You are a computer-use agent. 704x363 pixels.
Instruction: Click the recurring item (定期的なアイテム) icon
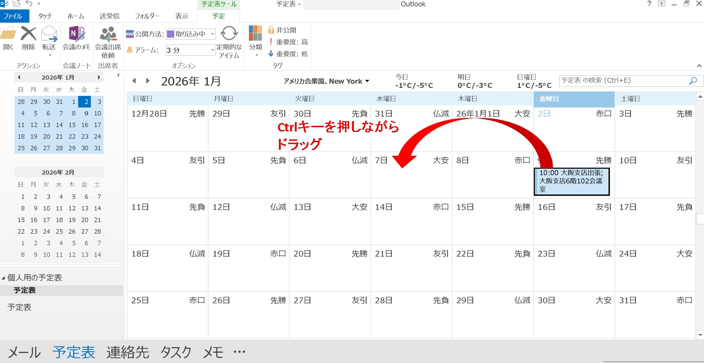click(229, 34)
